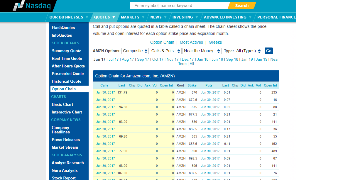Open Historical Quote in the sidebar
This screenshot has height=190, width=338.
click(x=66, y=82)
